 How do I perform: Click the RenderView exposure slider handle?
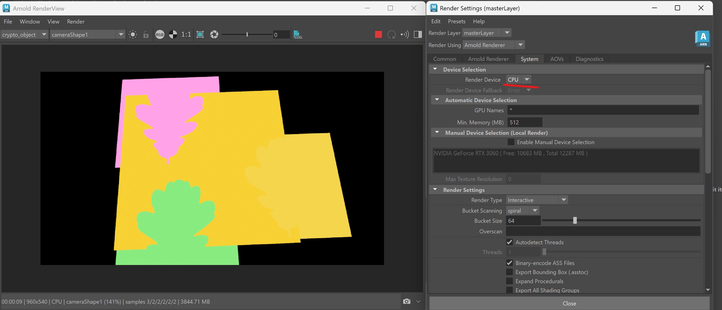(247, 34)
